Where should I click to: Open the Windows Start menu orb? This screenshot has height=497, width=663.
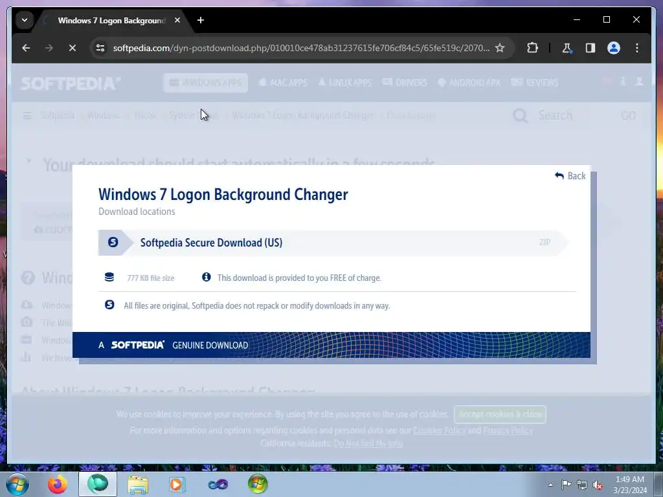[x=17, y=484]
